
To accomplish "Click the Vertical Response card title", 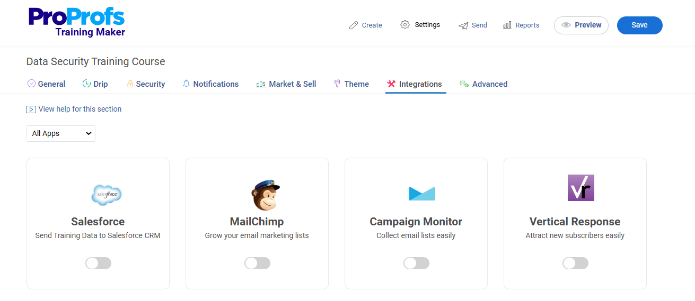I will [575, 222].
